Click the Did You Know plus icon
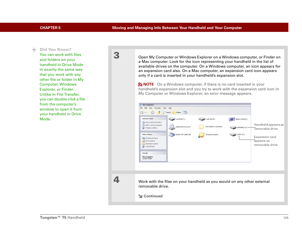 coord(34,50)
